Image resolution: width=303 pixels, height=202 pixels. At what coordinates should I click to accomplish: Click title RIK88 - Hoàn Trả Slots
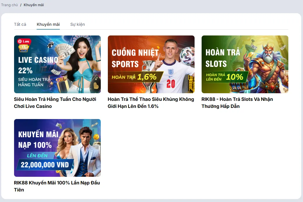coord(237,103)
